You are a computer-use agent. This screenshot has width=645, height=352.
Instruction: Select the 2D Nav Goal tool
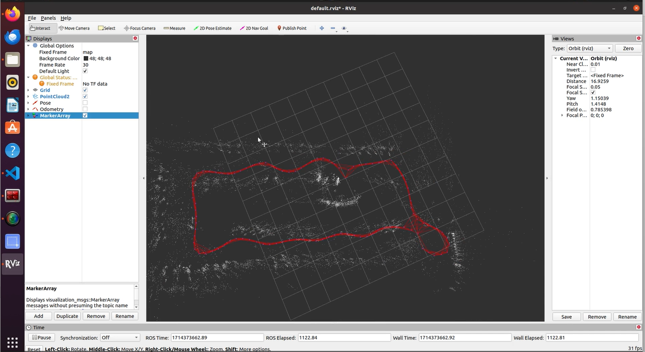pos(254,28)
